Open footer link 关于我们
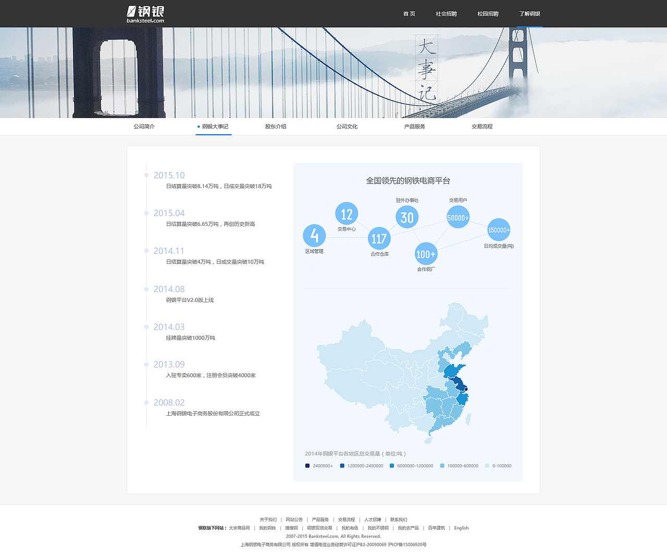This screenshot has width=667, height=560. tap(268, 519)
